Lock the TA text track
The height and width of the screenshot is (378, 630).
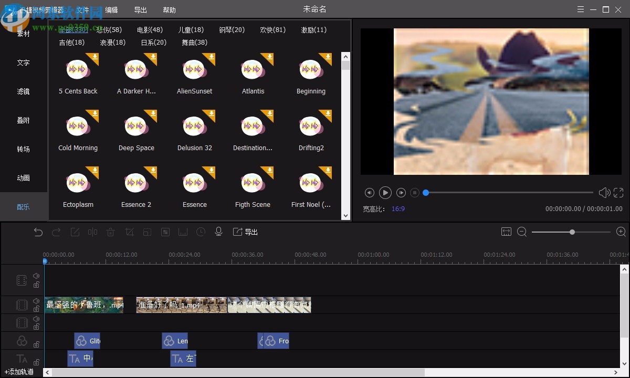[36, 362]
